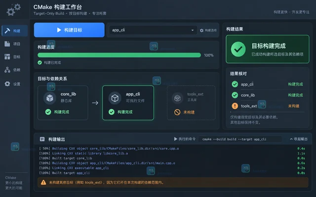316x197 pixels.
Task: Select the app_cli target card
Action: 128,103
